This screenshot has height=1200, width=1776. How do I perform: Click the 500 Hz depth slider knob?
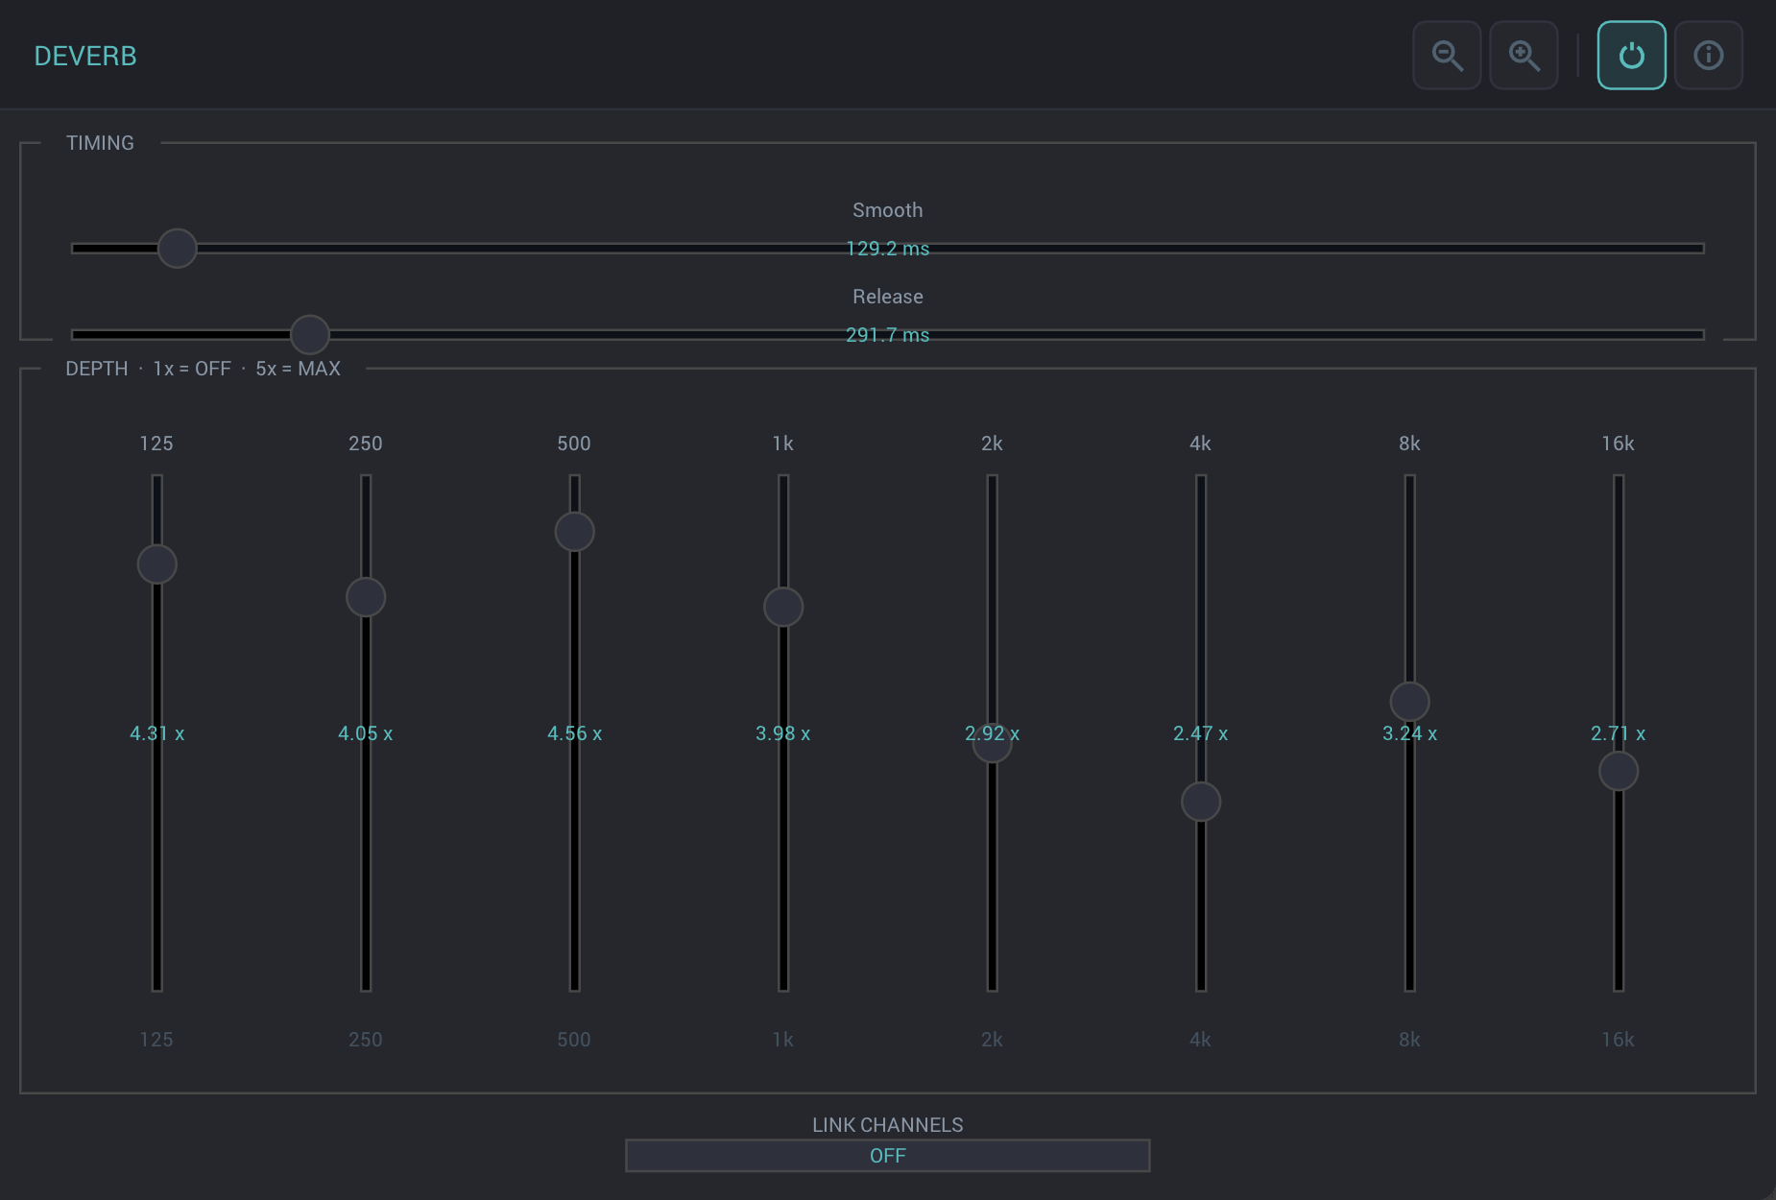pyautogui.click(x=574, y=532)
